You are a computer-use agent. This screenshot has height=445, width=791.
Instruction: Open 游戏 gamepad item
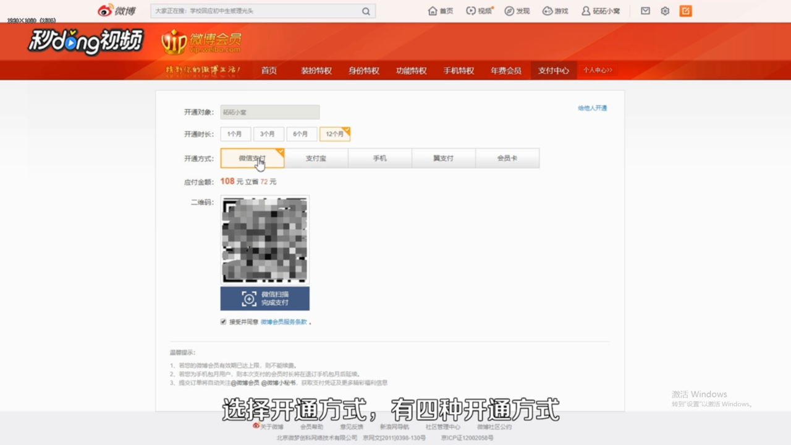tap(555, 11)
